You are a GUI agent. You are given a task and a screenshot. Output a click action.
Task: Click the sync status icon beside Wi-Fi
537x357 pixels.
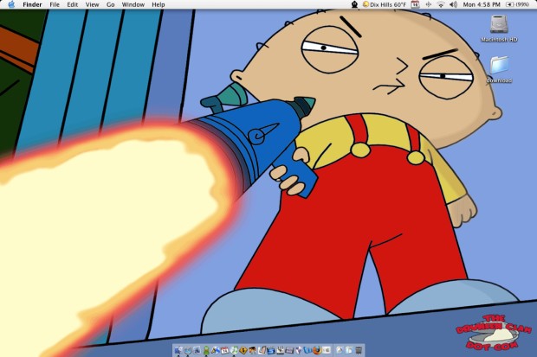tap(428, 4)
